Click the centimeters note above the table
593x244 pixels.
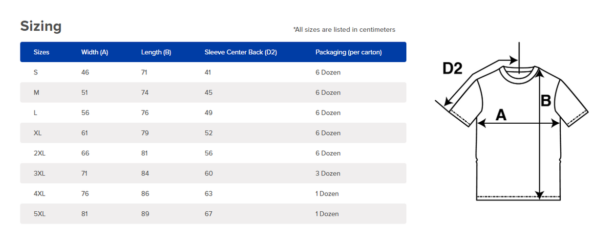[x=344, y=30]
